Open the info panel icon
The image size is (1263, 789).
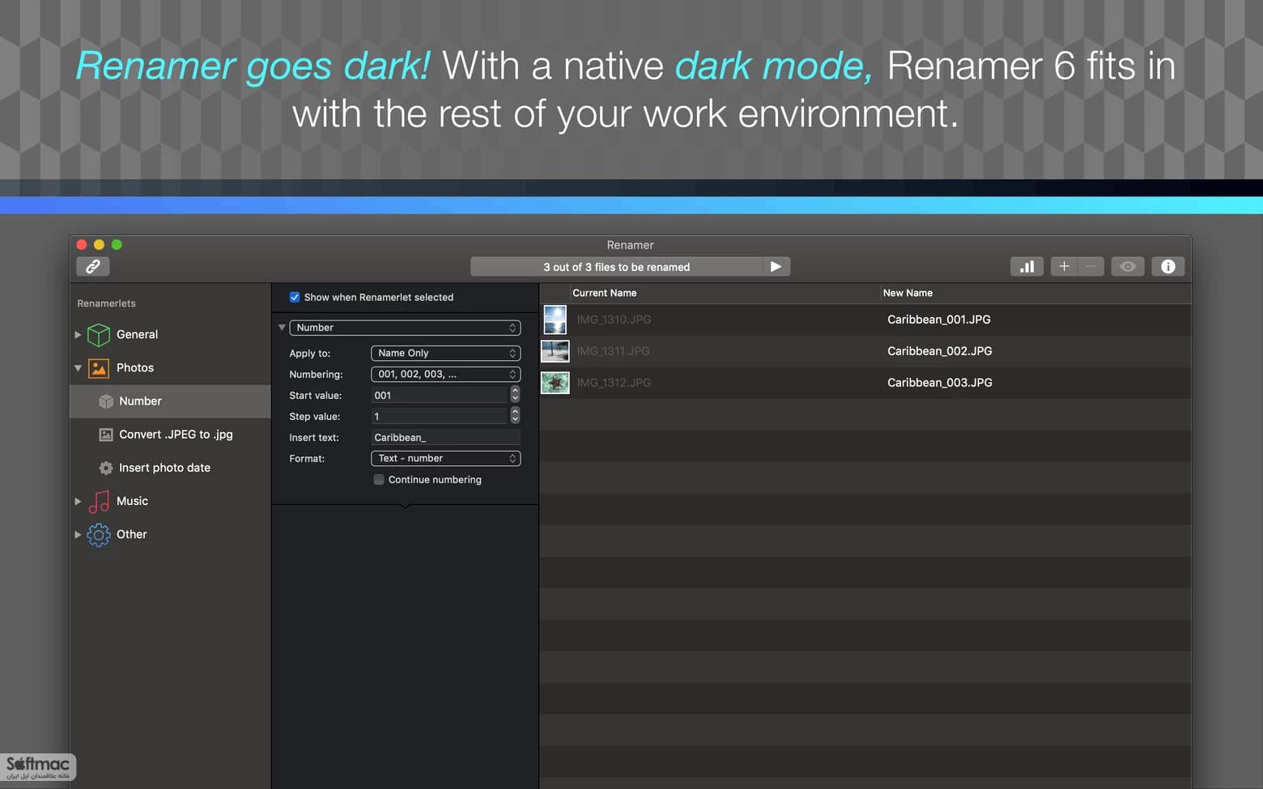coord(1168,266)
